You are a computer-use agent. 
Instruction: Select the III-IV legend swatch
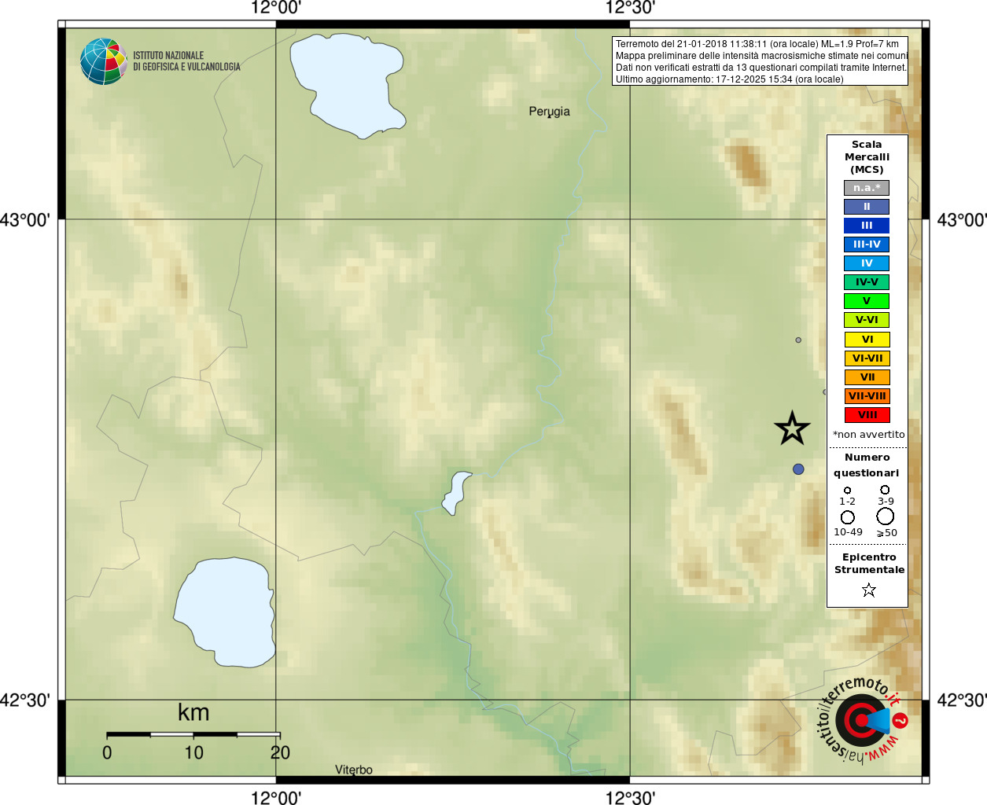point(867,244)
